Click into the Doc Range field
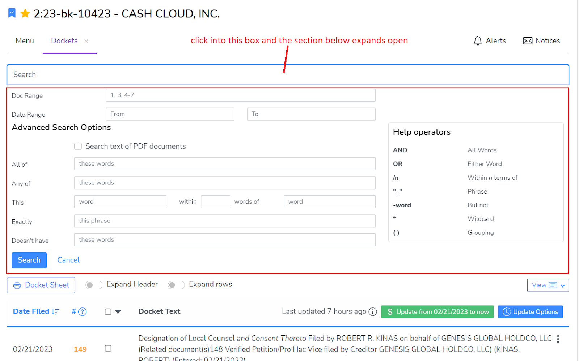Viewport: 579px width, 361px height. (x=241, y=95)
